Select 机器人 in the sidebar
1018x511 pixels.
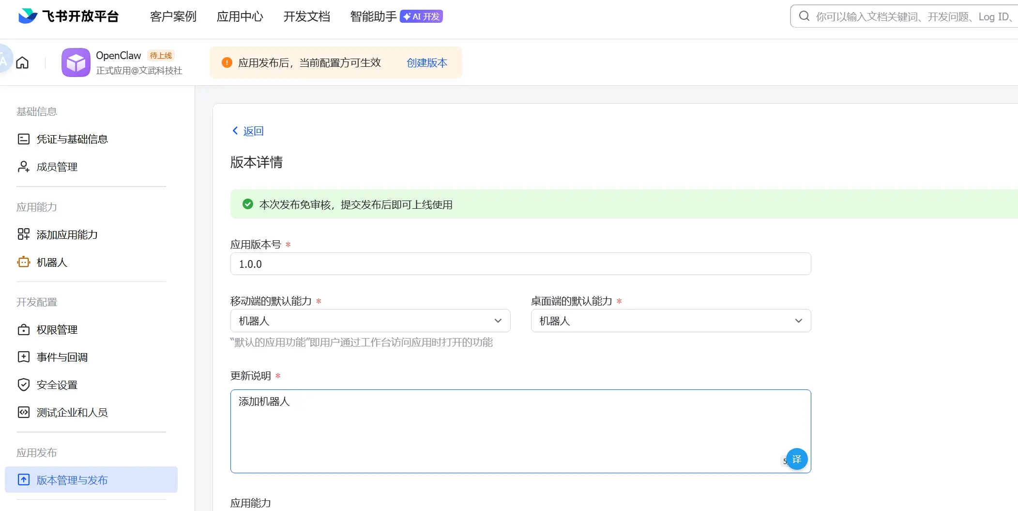tap(52, 263)
